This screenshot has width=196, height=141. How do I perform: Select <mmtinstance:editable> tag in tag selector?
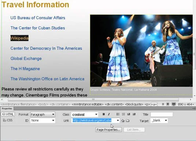[88, 104]
